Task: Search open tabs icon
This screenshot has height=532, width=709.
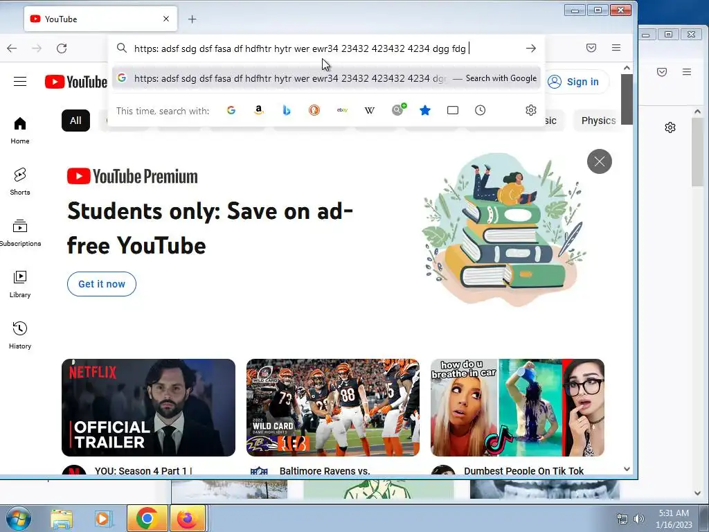Action: tap(453, 110)
